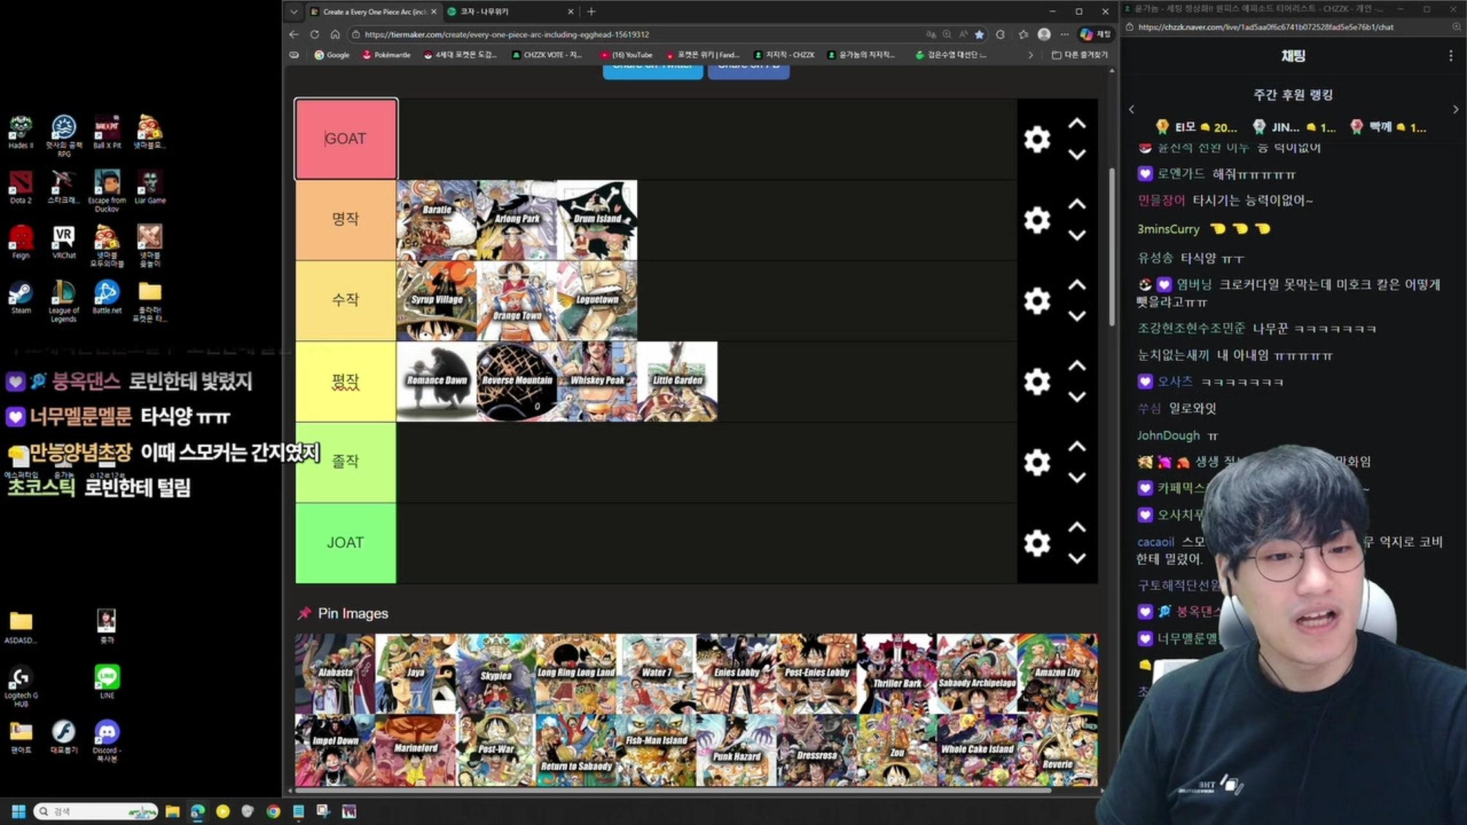Open the Pokémantle bookmark
The height and width of the screenshot is (825, 1467).
click(386, 55)
